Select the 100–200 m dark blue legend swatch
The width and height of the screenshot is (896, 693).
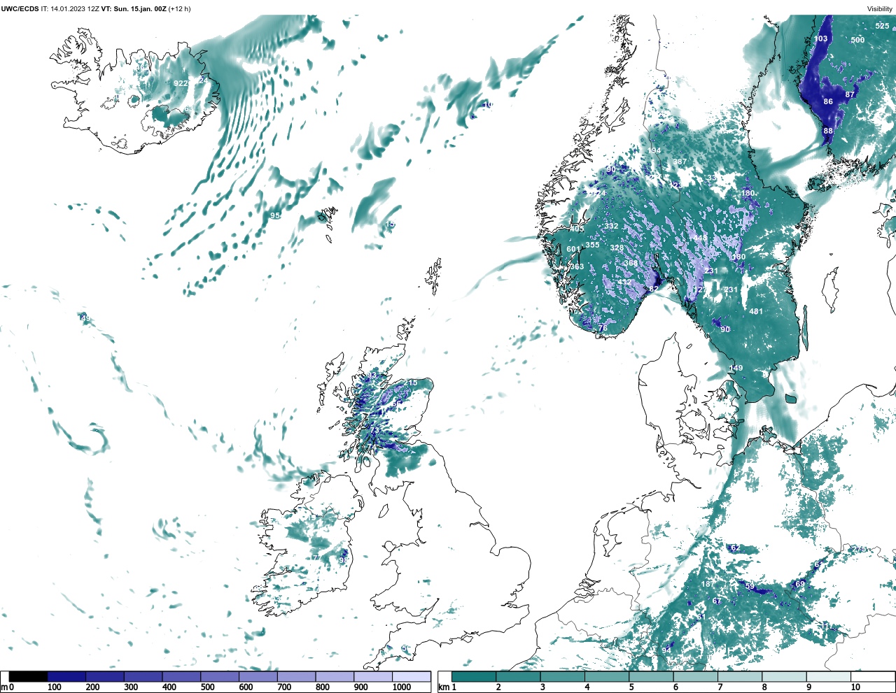click(66, 677)
